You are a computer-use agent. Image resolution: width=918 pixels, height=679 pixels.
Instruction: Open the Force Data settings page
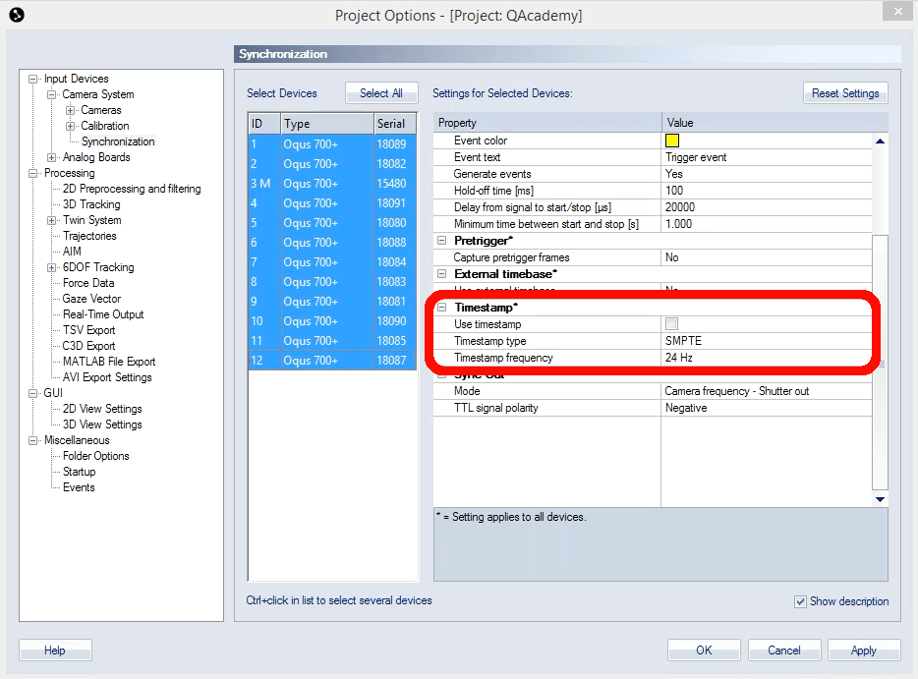click(88, 283)
